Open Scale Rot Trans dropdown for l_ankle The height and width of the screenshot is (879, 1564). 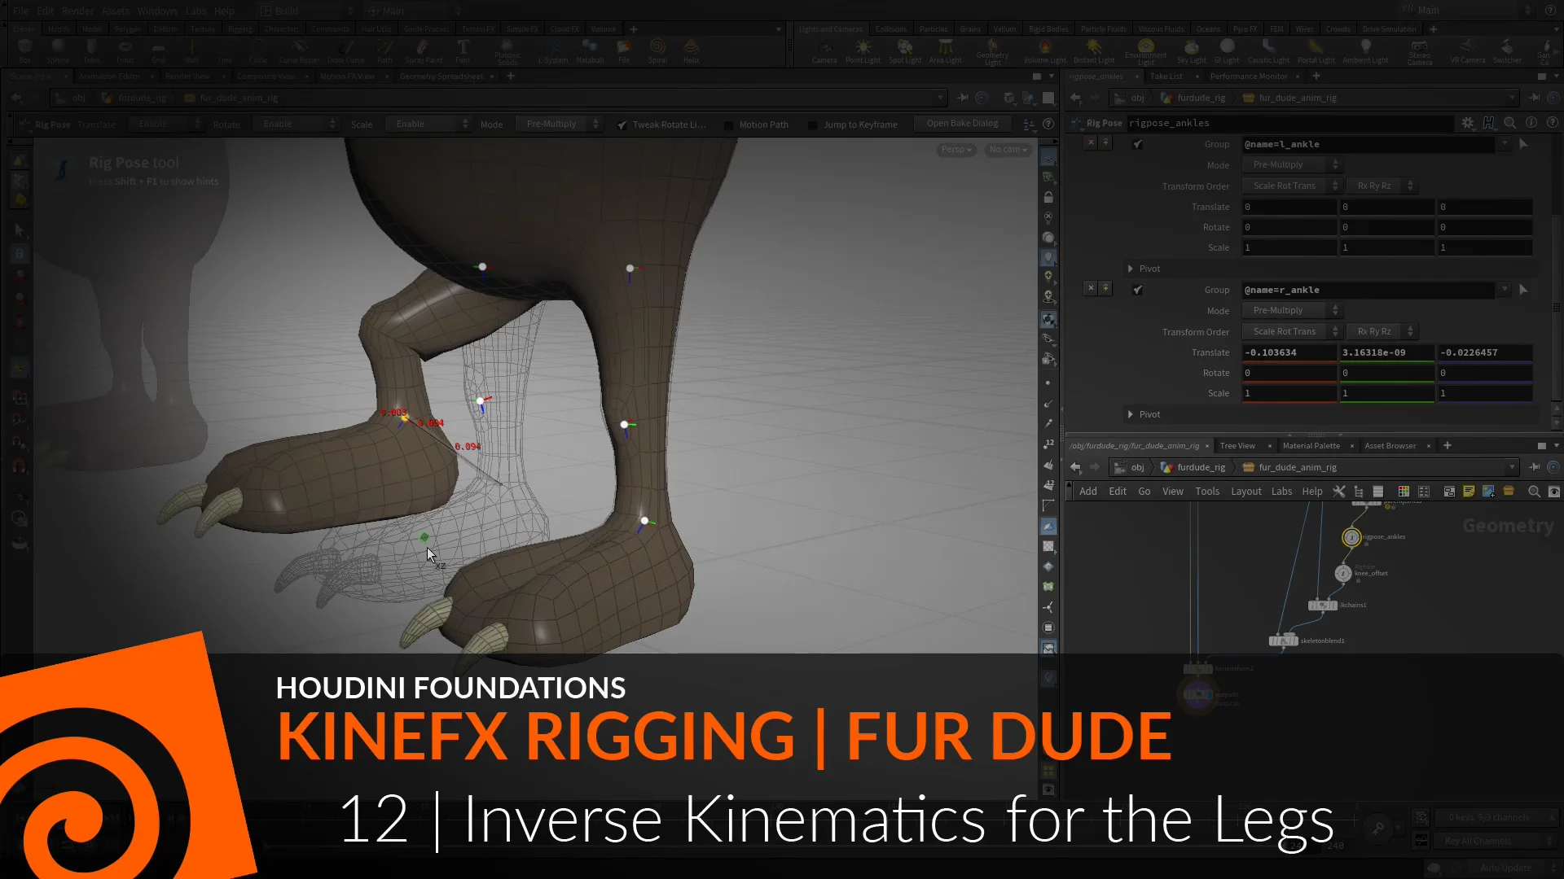1292,186
